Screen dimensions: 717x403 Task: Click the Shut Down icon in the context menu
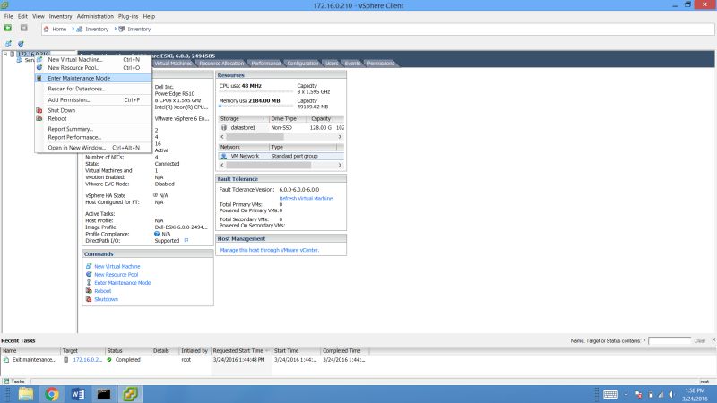39,110
